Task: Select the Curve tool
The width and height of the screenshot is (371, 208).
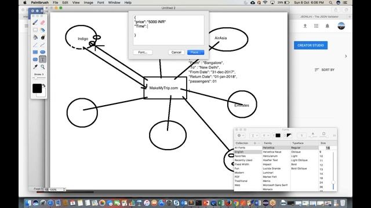Action: [x=42, y=44]
